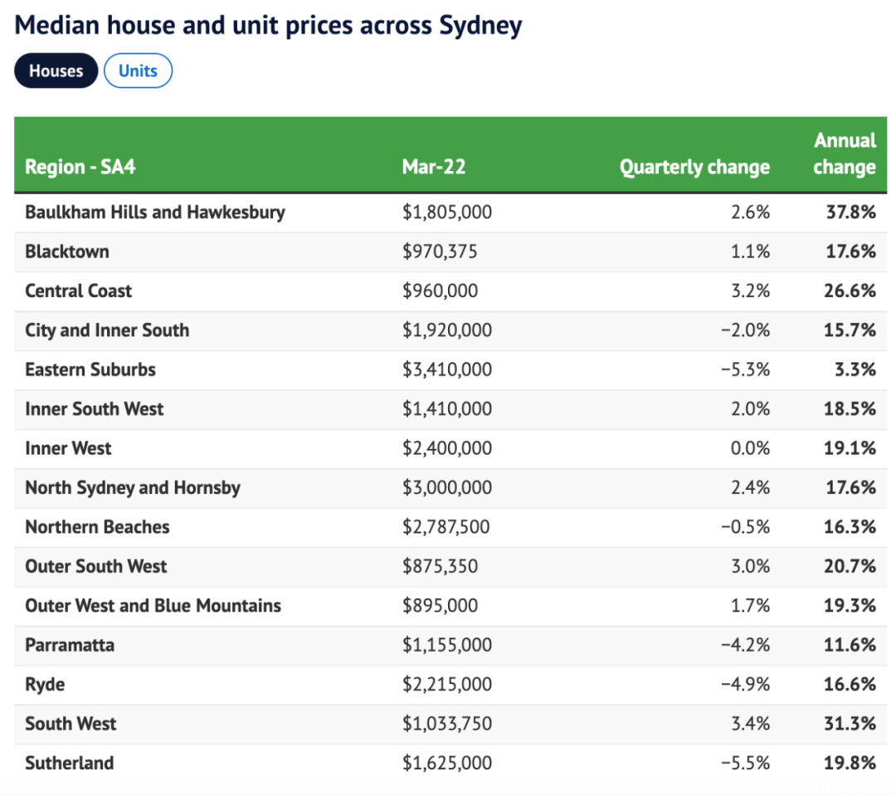Select the Baulkham Hills and Hawkesbury row label

click(155, 212)
